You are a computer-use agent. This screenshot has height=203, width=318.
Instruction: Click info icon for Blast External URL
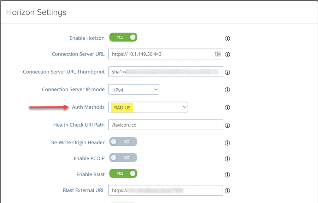pos(228,191)
